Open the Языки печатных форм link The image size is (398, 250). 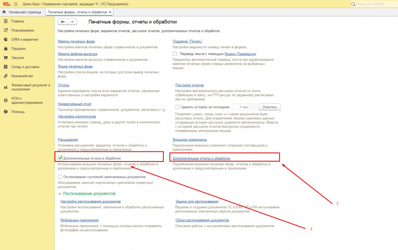pyautogui.click(x=75, y=66)
